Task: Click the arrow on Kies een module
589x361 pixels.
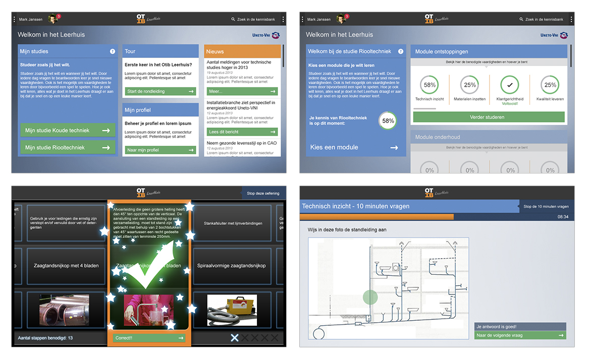Action: click(x=394, y=148)
